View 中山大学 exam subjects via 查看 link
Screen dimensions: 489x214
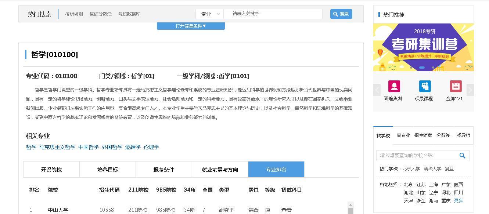[x=287, y=210]
